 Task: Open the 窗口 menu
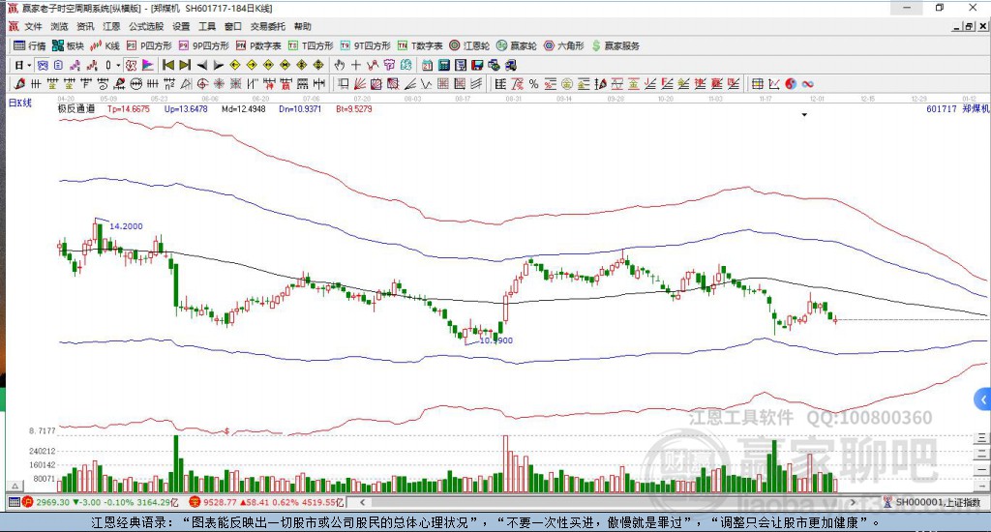coord(233,26)
